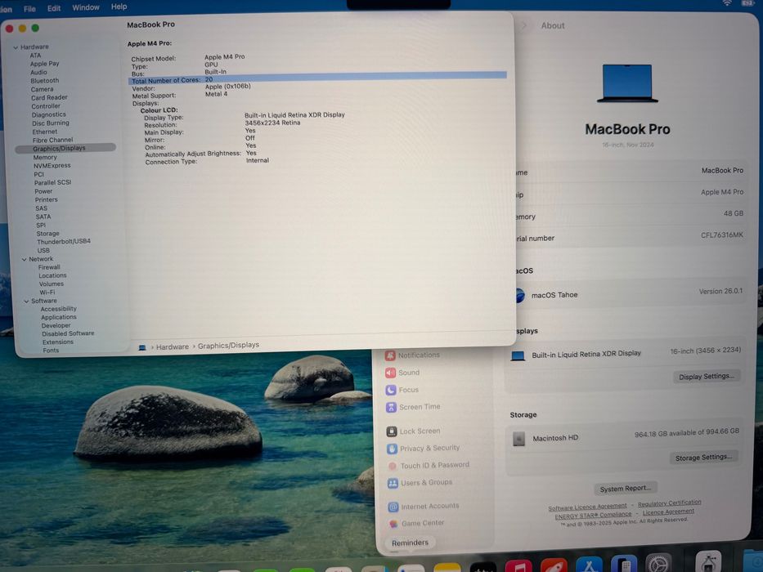Click the Display Settings button
This screenshot has width=763, height=572.
(x=707, y=377)
